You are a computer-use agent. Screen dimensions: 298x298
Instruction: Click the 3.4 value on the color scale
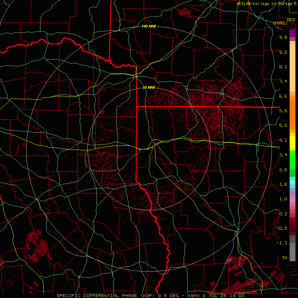click(283, 155)
